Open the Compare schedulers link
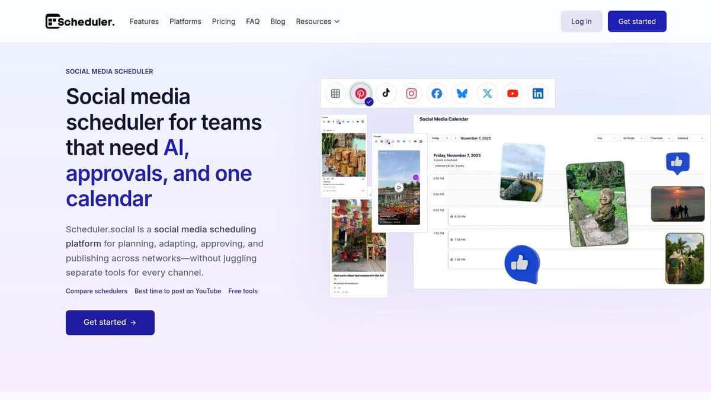Image resolution: width=711 pixels, height=400 pixels. (x=97, y=291)
